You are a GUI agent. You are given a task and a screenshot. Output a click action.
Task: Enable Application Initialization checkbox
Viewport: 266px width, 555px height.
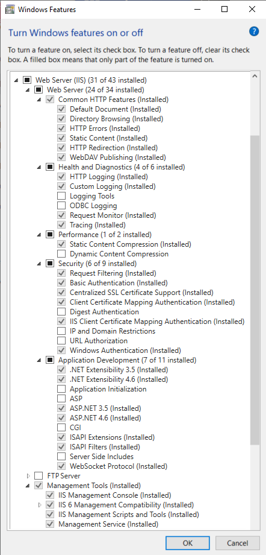coord(61,389)
